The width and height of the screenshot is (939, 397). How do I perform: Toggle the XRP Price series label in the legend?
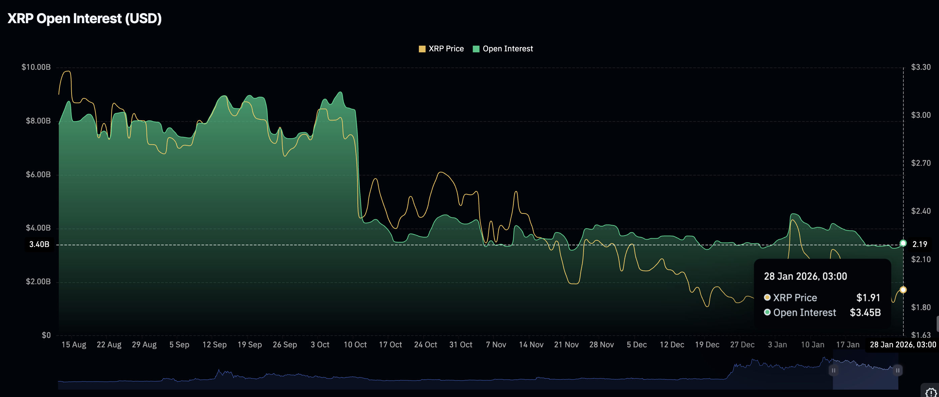[446, 49]
